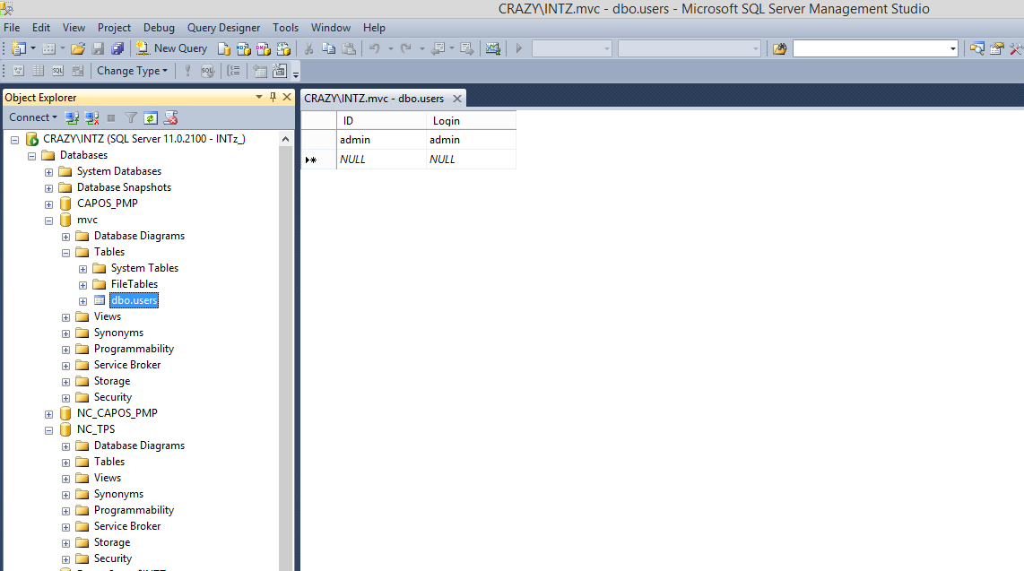Toggle Auto Hide pin on Object Explorer
1024x571 pixels.
273,97
